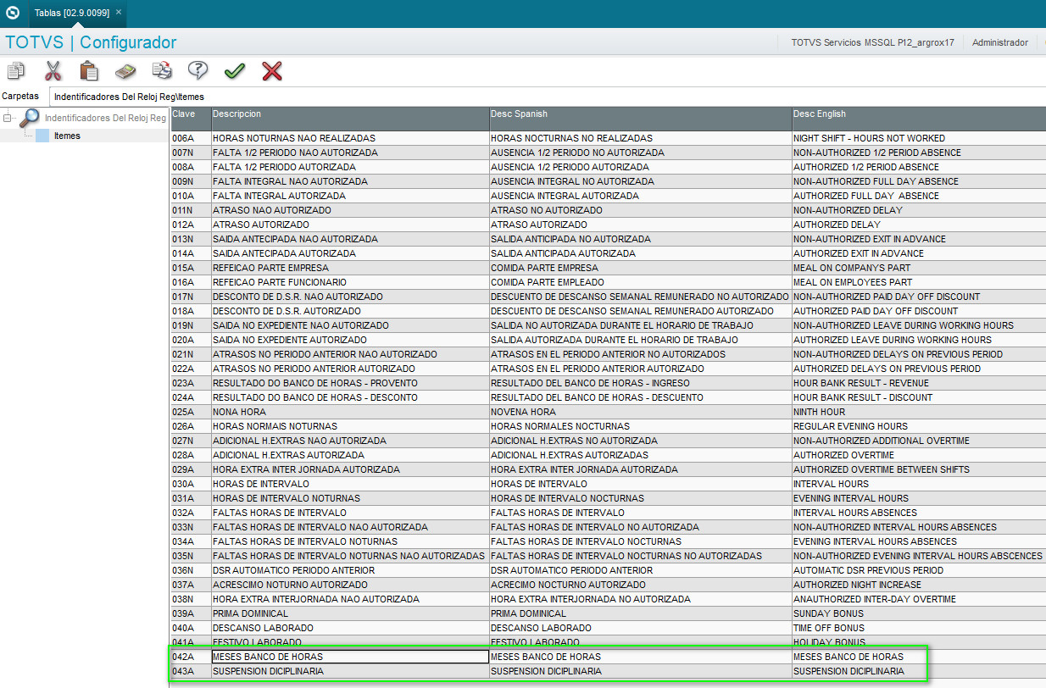Select cell AUTHORIZED EXIT IN ADVANCE

tap(919, 253)
